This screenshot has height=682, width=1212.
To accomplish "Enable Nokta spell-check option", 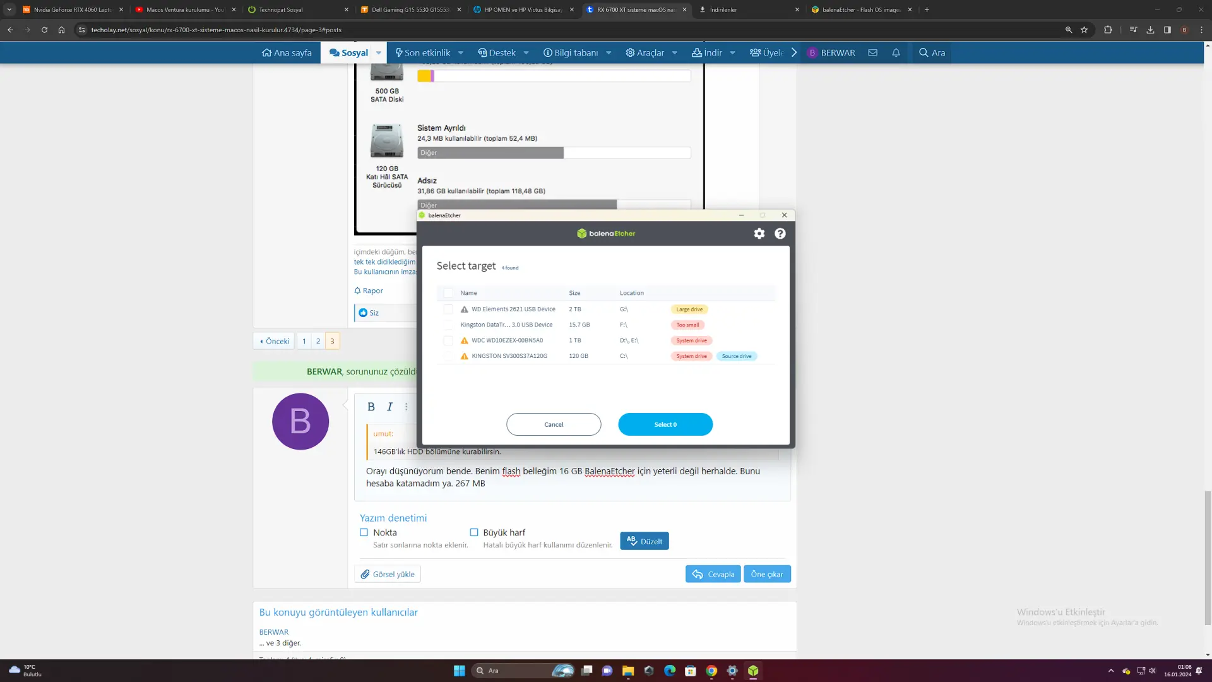I will tap(364, 532).
